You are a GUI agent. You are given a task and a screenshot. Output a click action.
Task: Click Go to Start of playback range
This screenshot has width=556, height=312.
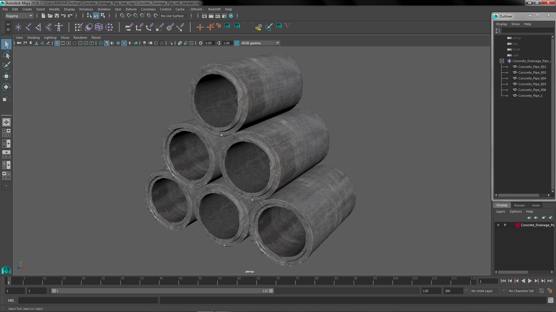tap(503, 281)
